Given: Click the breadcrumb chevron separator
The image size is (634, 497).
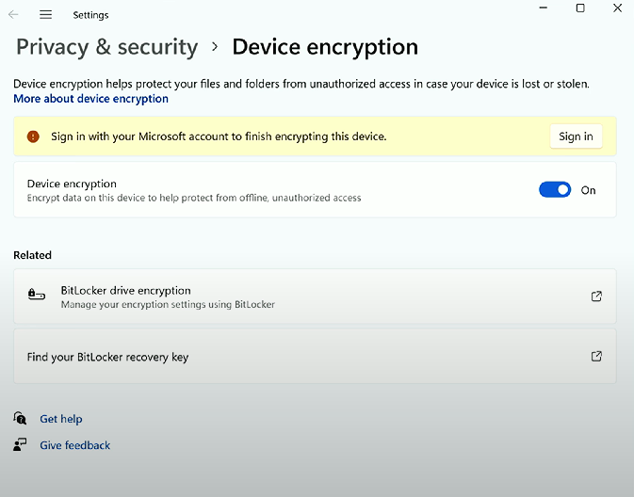Looking at the screenshot, I should click(x=215, y=47).
